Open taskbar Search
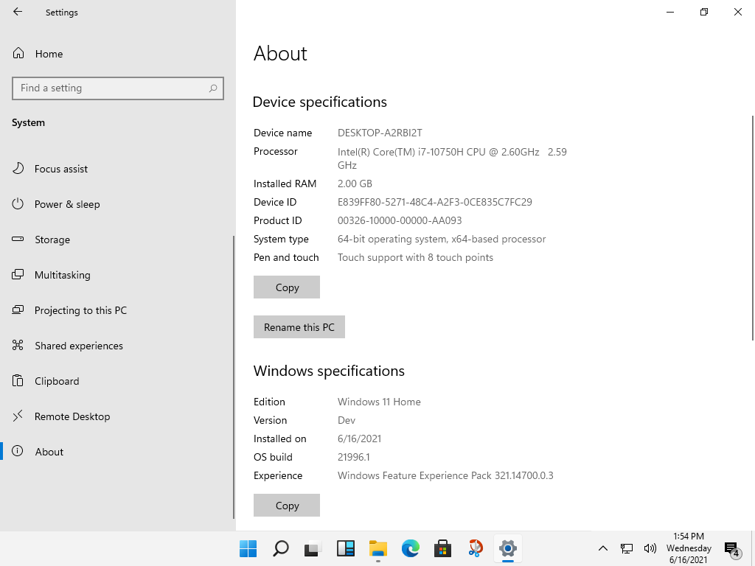 coord(281,548)
